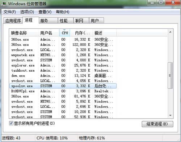Viewport: 181px width, 142px height.
Task: Click the process list vertical scrollbar thumb
Action: pyautogui.click(x=170, y=75)
